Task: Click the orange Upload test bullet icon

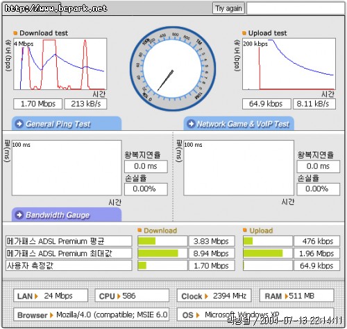Action: point(244,33)
